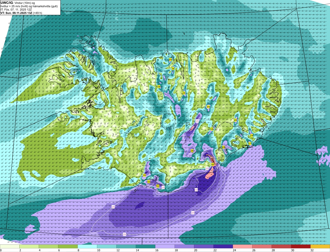This screenshot has width=330, height=252.
Task: Pick the yellow gust label 31
Action: [158, 186]
